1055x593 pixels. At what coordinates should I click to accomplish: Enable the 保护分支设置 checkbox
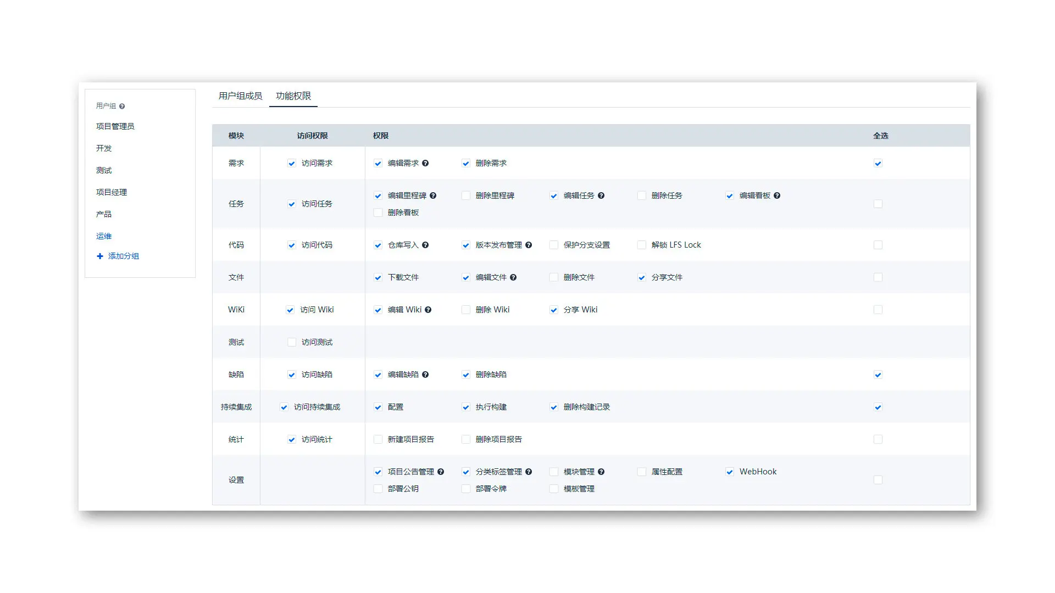pyautogui.click(x=554, y=245)
